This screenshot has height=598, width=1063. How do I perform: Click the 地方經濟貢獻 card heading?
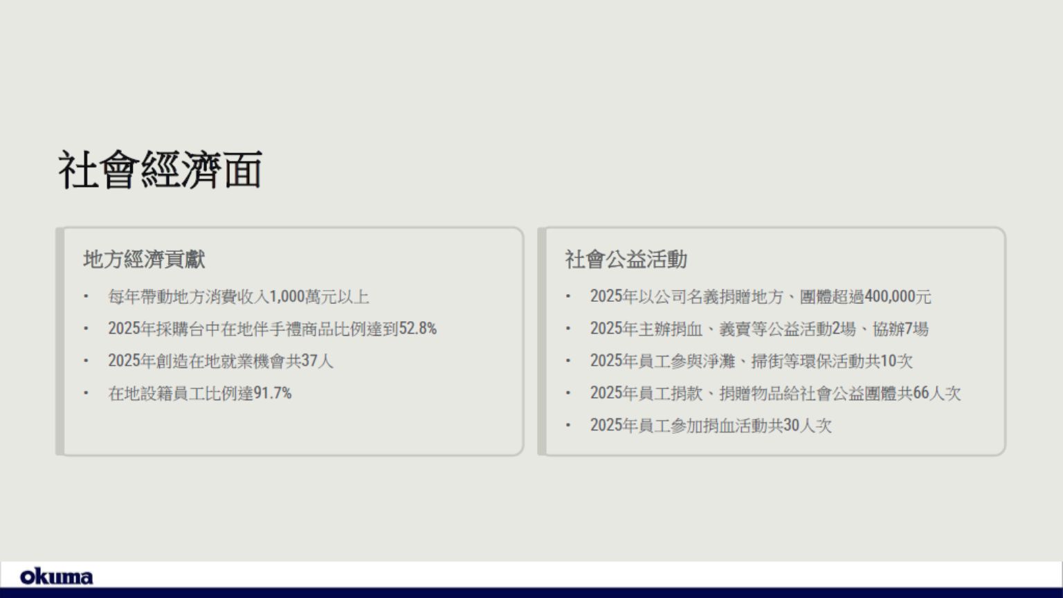pyautogui.click(x=144, y=260)
